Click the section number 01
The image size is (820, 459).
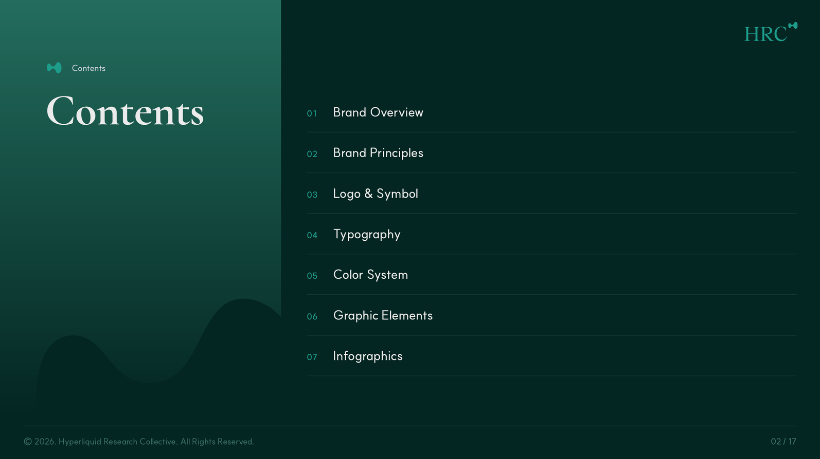[x=312, y=113]
